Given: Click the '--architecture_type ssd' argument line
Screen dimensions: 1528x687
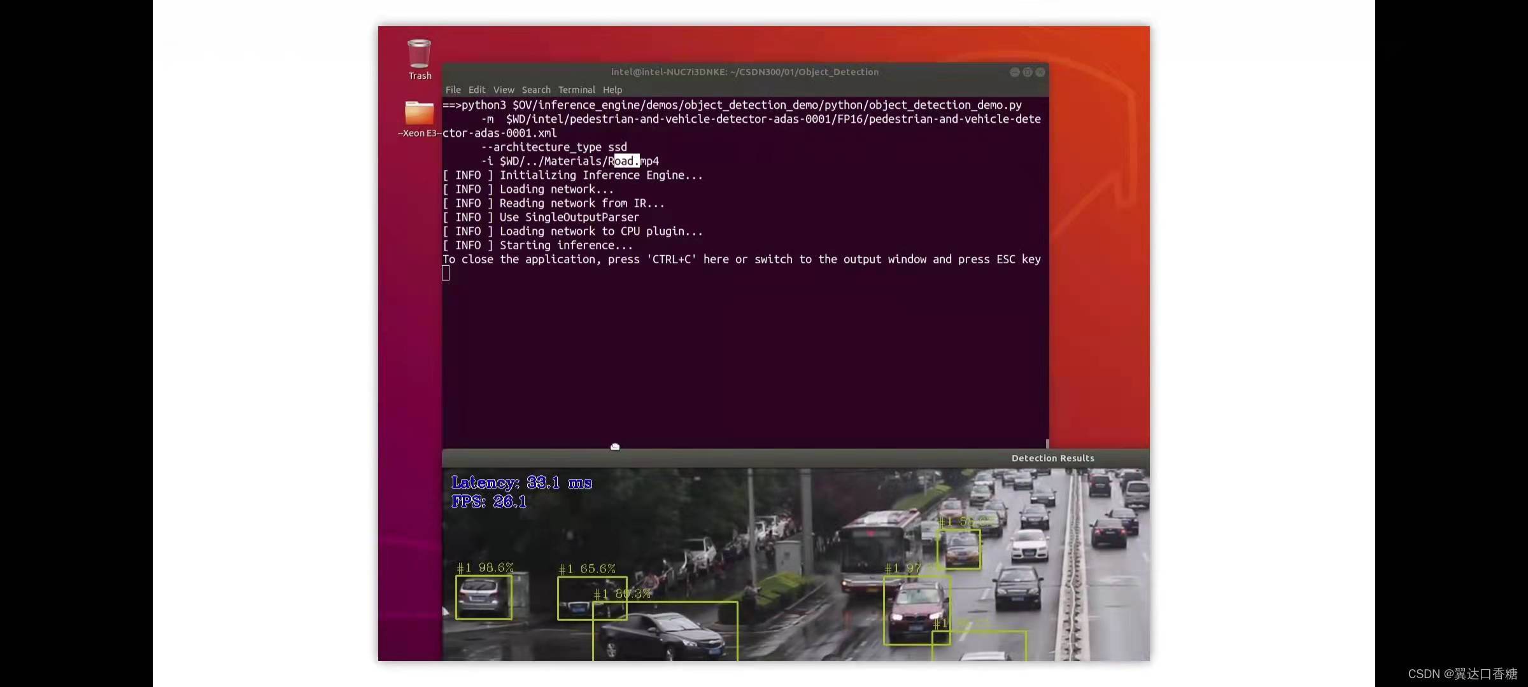Looking at the screenshot, I should tap(554, 147).
